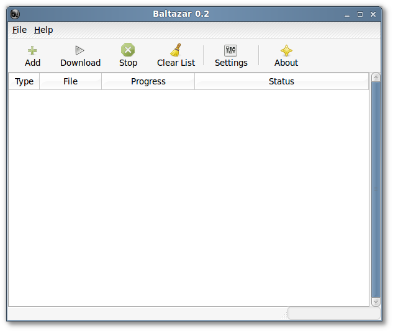393x332 pixels.
Task: Start downloads with the Download play icon
Action: (79, 50)
